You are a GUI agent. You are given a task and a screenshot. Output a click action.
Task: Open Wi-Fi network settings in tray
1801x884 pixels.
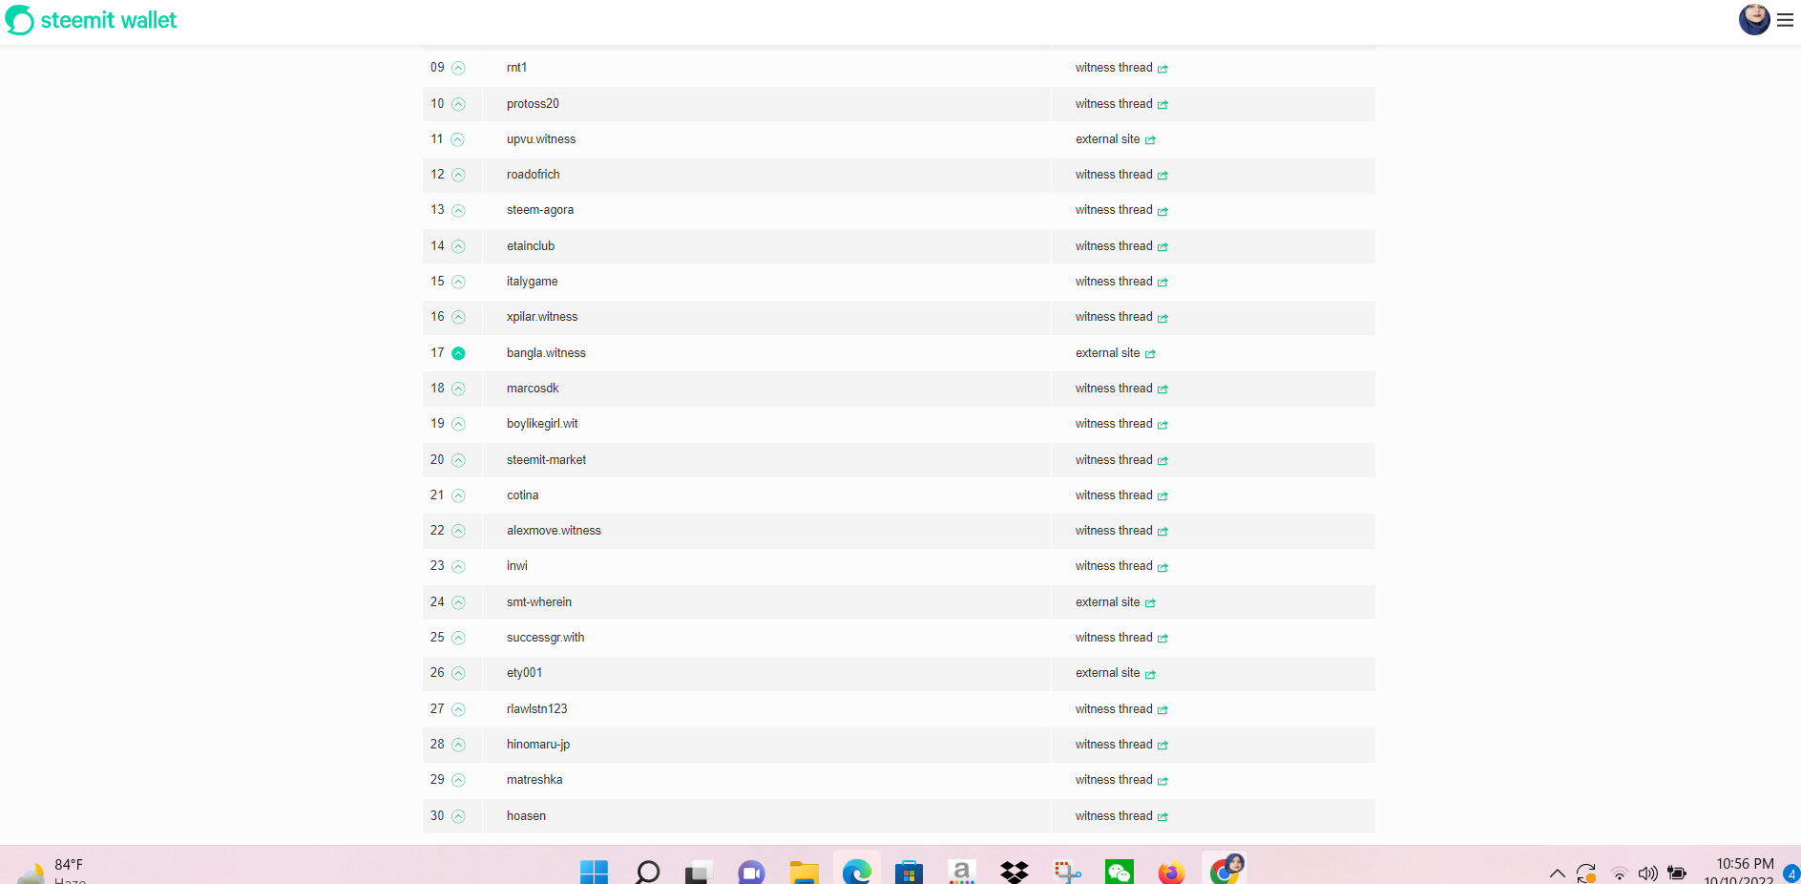pos(1619,873)
